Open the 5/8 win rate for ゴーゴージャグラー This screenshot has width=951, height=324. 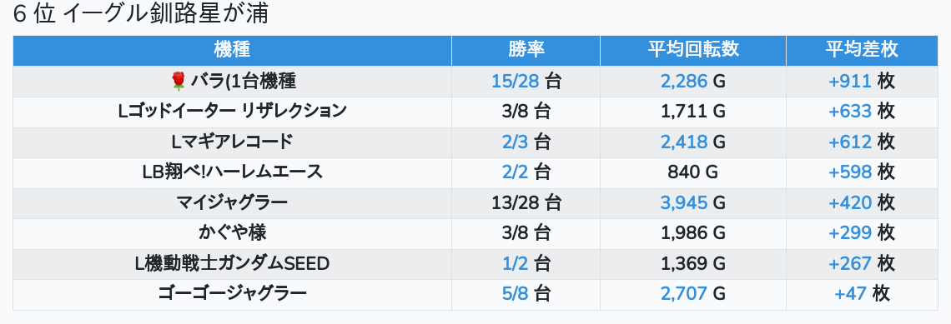tap(515, 294)
